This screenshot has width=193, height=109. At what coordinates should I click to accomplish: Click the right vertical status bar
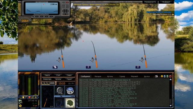tap(36, 85)
